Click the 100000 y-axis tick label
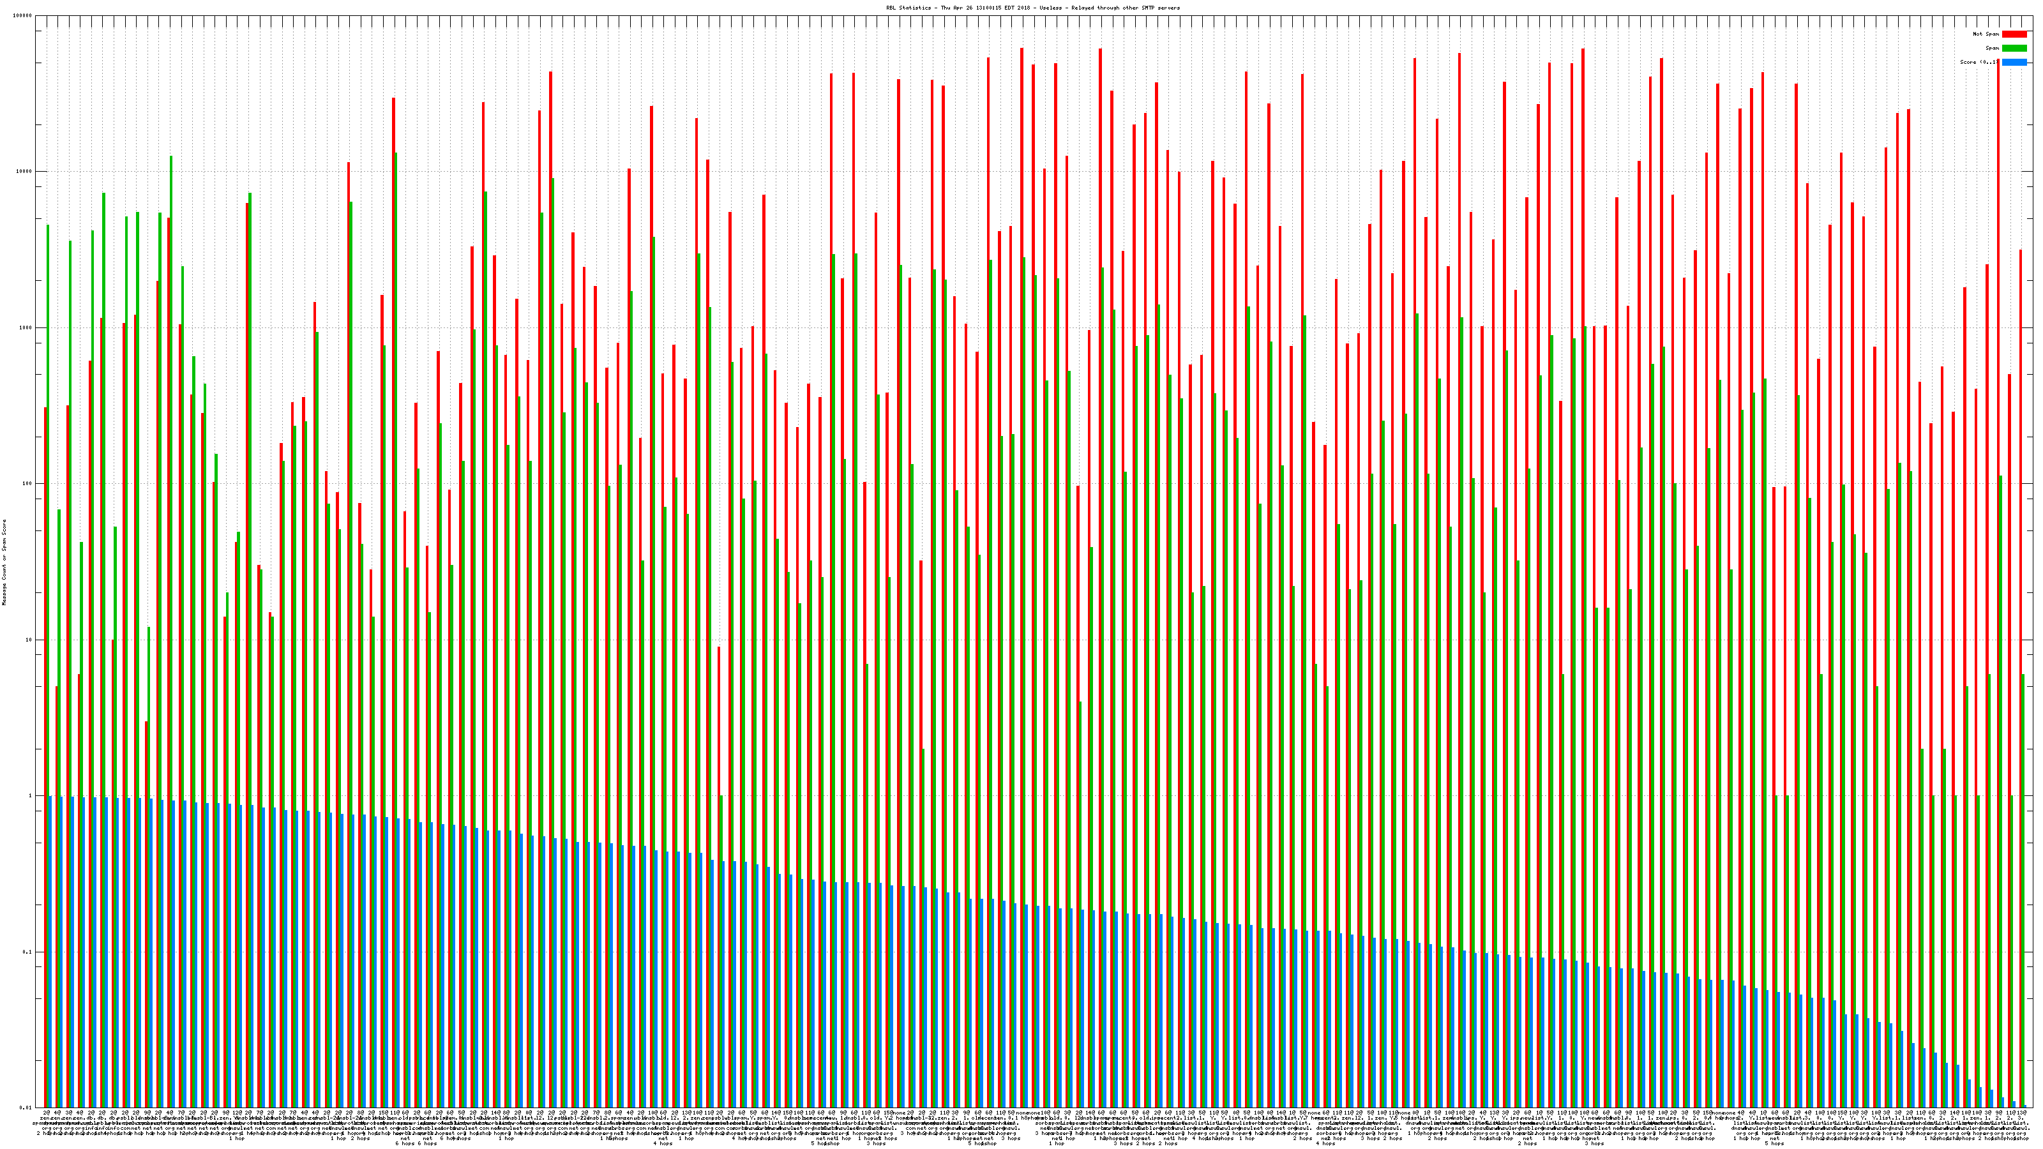The width and height of the screenshot is (2043, 1149). 23,16
